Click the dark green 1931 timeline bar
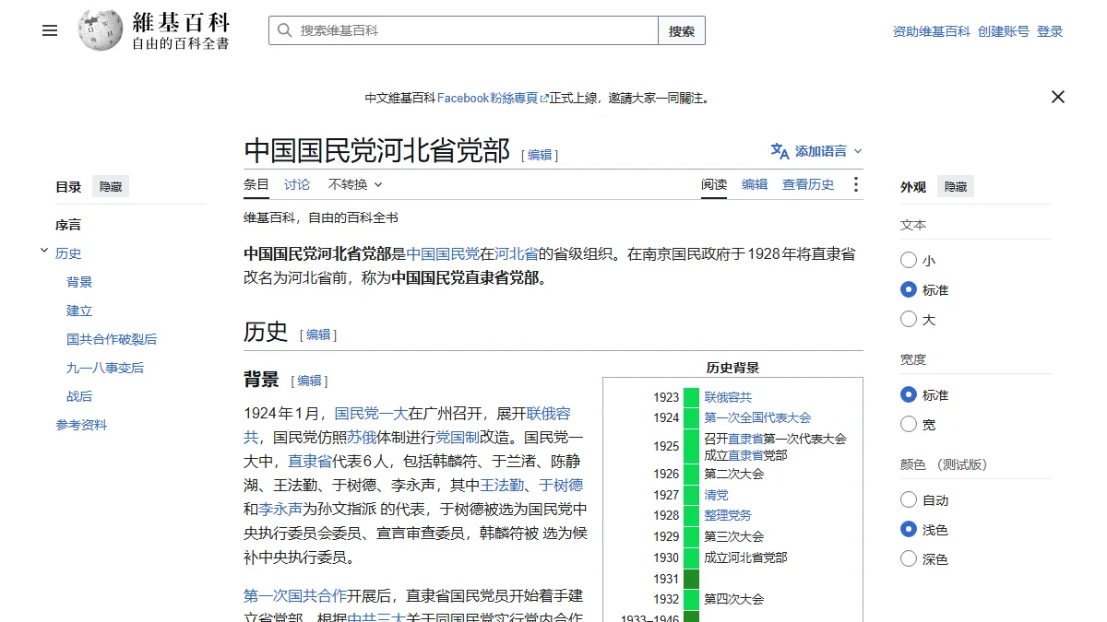 (x=691, y=579)
